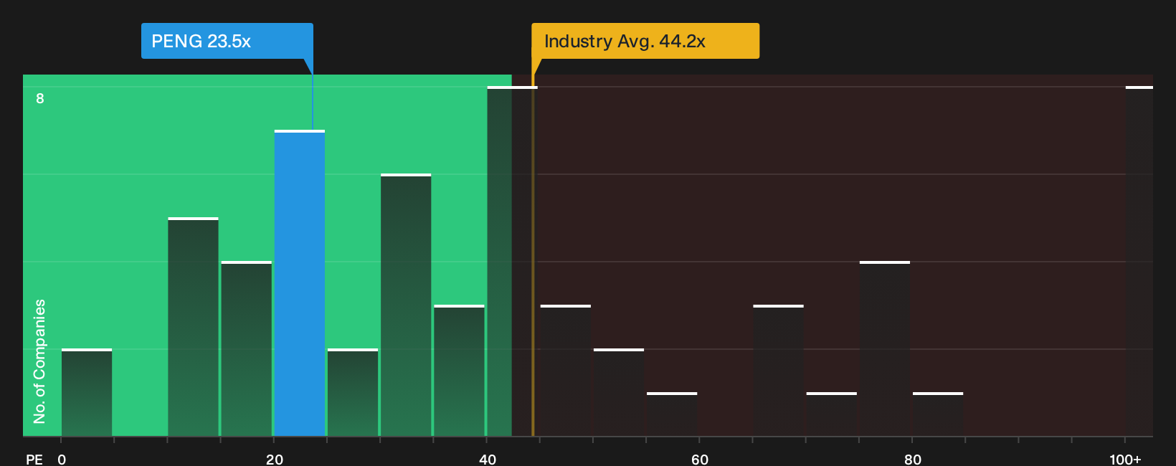This screenshot has width=1176, height=466.
Task: Click the histogram bar at PE 0-5
Action: (87, 392)
